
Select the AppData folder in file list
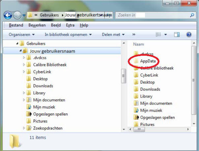coord(148,61)
